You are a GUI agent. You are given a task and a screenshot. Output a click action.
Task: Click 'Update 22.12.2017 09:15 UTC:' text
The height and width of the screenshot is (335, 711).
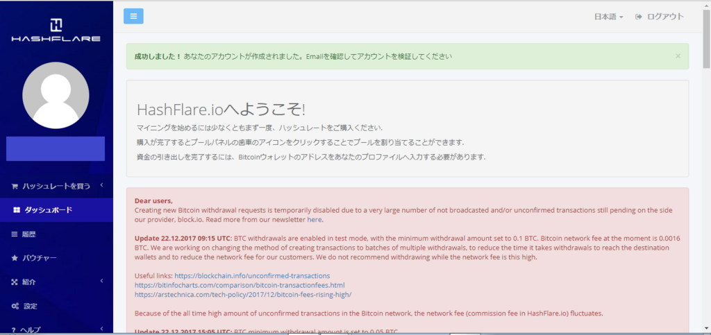coord(183,238)
